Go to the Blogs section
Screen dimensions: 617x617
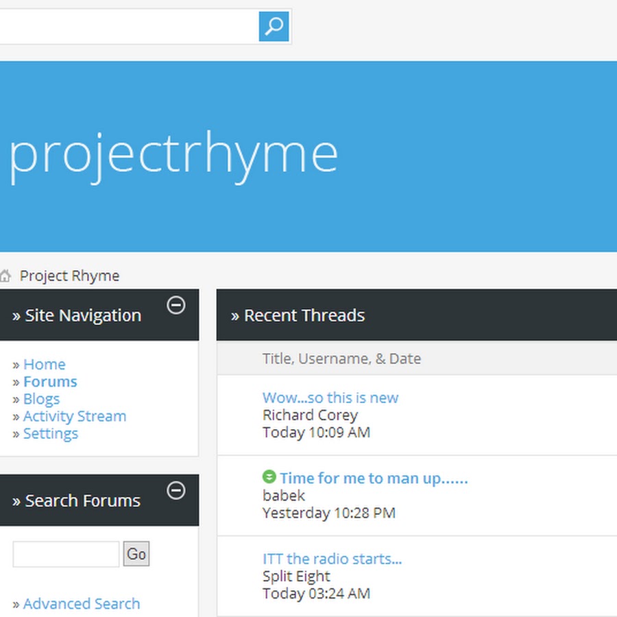[x=41, y=399]
